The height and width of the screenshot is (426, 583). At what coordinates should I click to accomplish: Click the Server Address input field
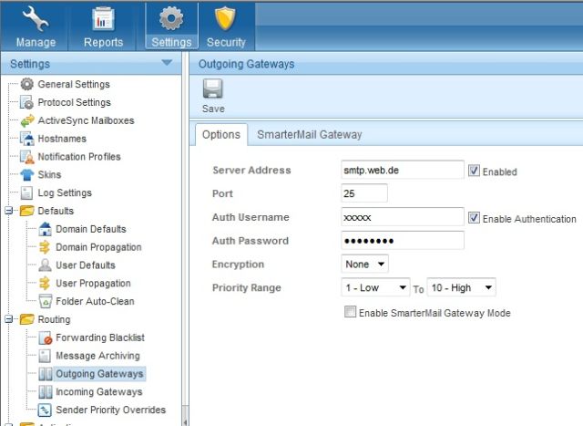(x=402, y=171)
